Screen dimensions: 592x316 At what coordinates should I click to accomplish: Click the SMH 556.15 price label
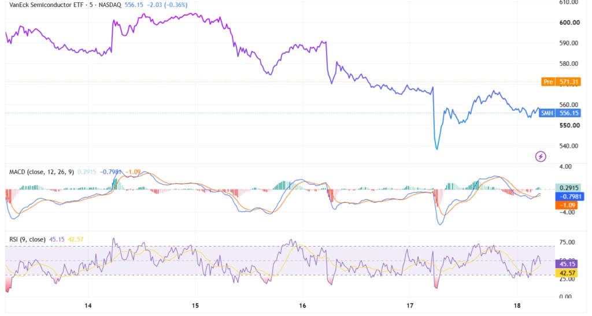560,113
